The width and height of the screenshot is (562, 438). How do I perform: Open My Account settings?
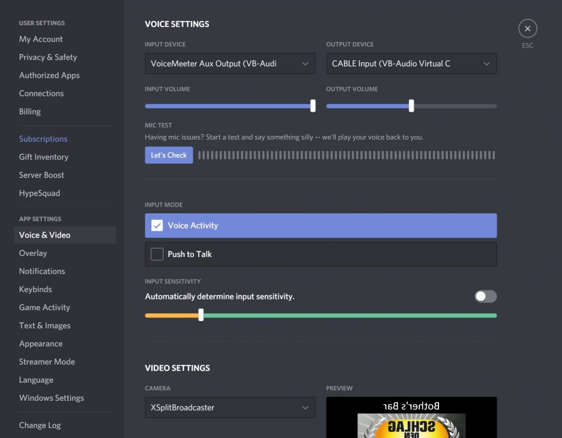(41, 39)
